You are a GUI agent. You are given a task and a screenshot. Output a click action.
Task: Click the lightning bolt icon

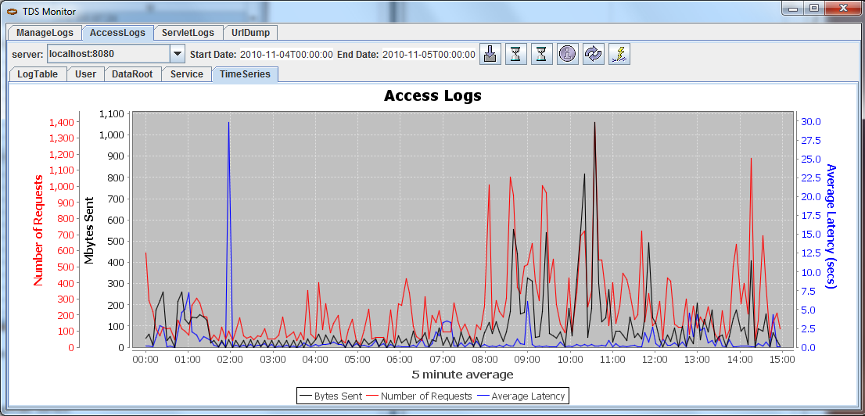click(619, 54)
